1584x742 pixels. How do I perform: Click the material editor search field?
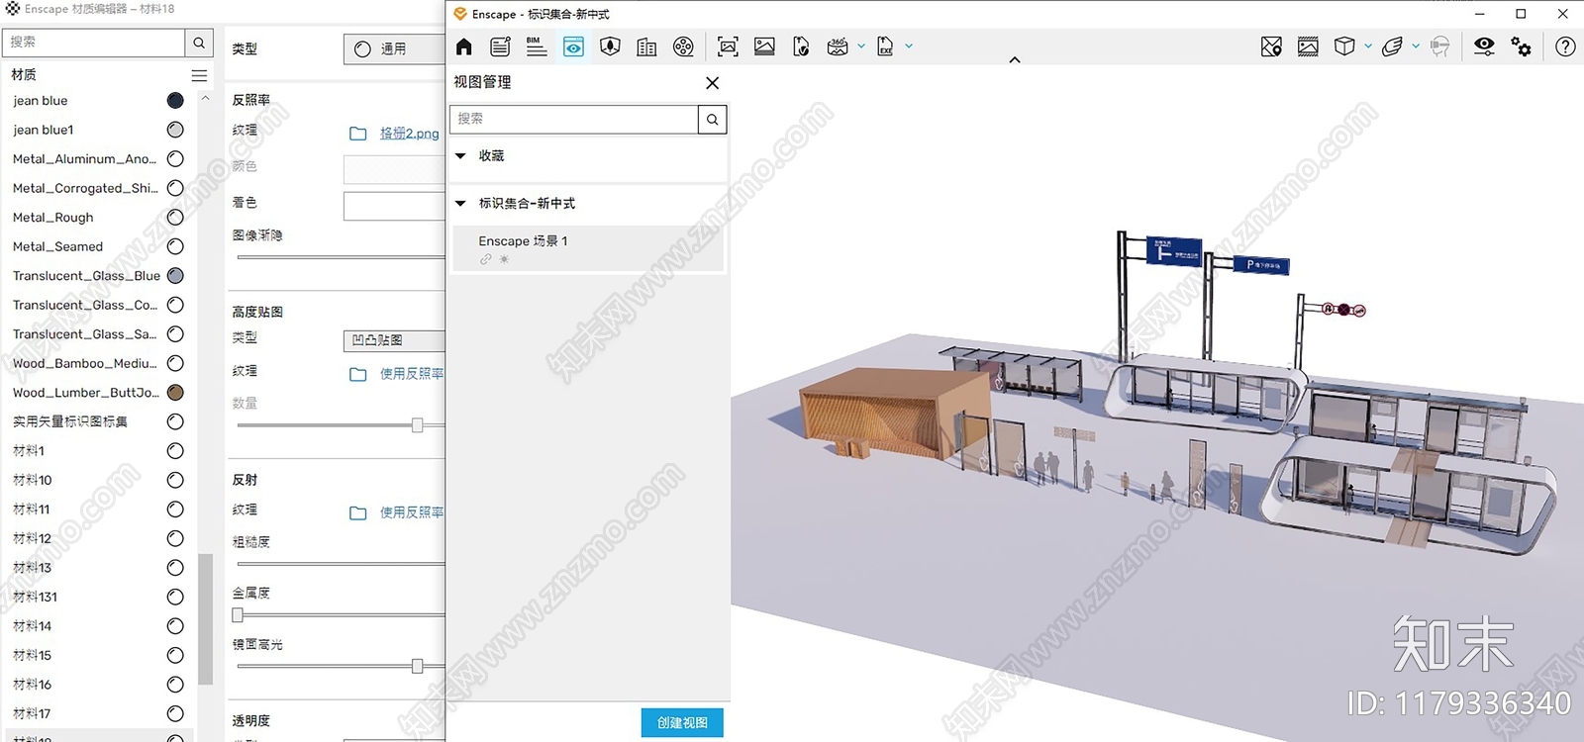(x=93, y=43)
